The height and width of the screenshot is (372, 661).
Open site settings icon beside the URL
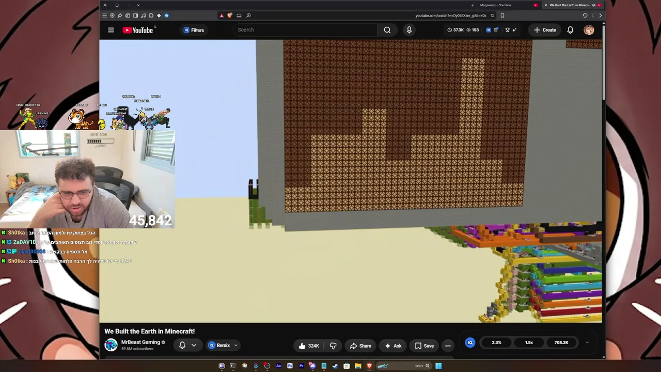pos(492,16)
